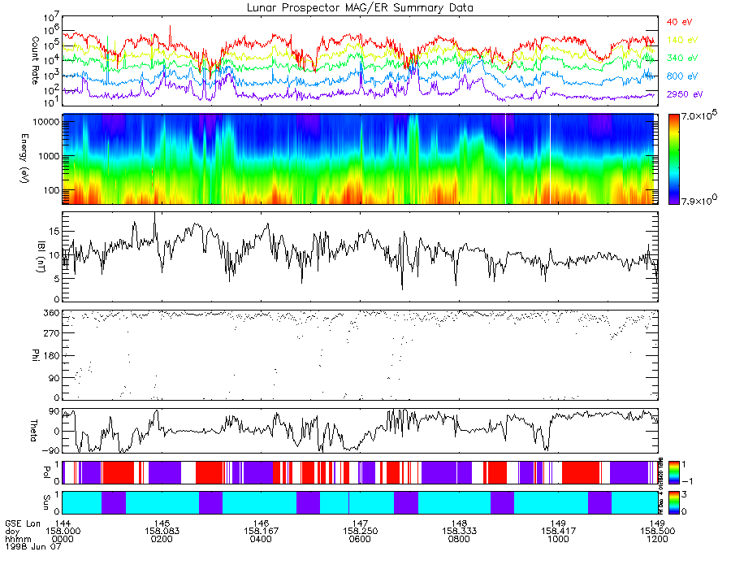Click the 'Sun' axis label
Viewport: 731px width, 569px height.
coord(45,502)
